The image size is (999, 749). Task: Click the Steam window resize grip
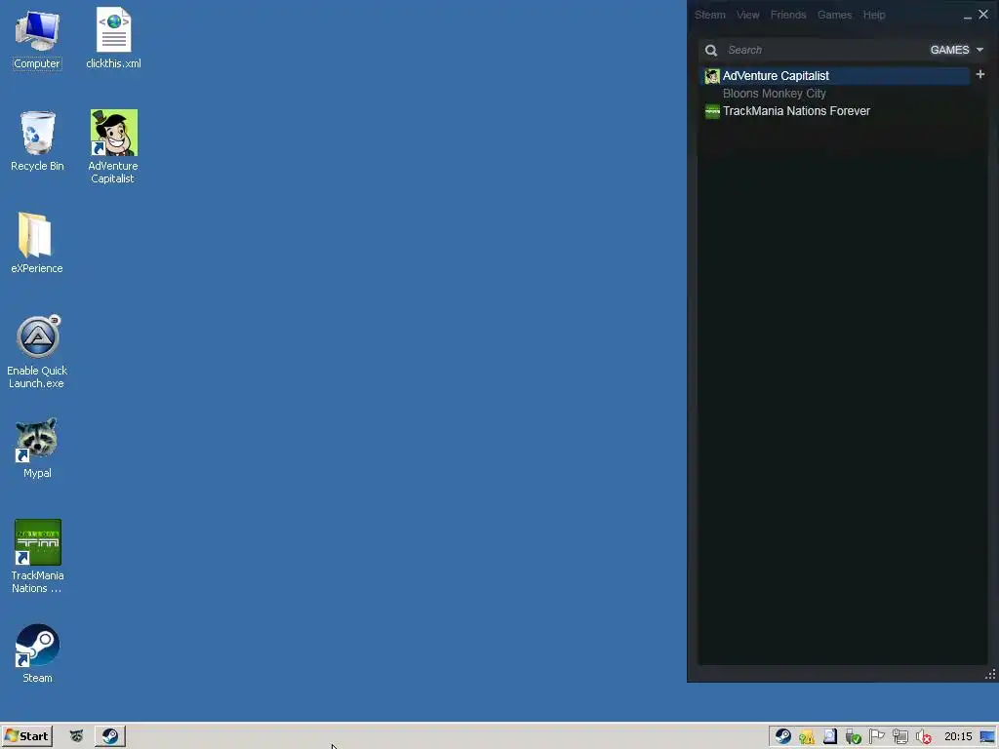pos(990,674)
